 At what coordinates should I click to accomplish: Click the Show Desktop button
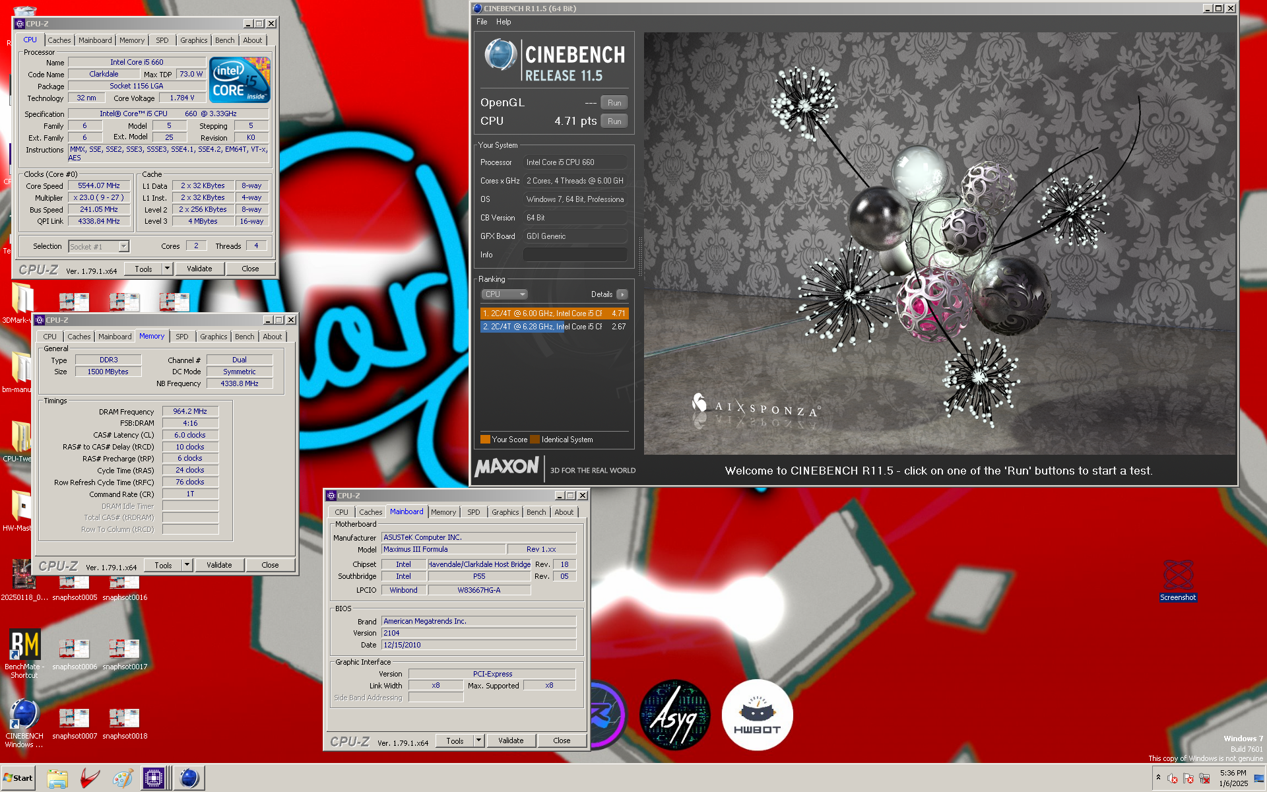click(x=1260, y=778)
